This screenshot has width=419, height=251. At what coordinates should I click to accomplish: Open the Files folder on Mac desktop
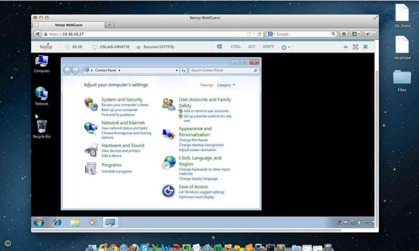[402, 81]
